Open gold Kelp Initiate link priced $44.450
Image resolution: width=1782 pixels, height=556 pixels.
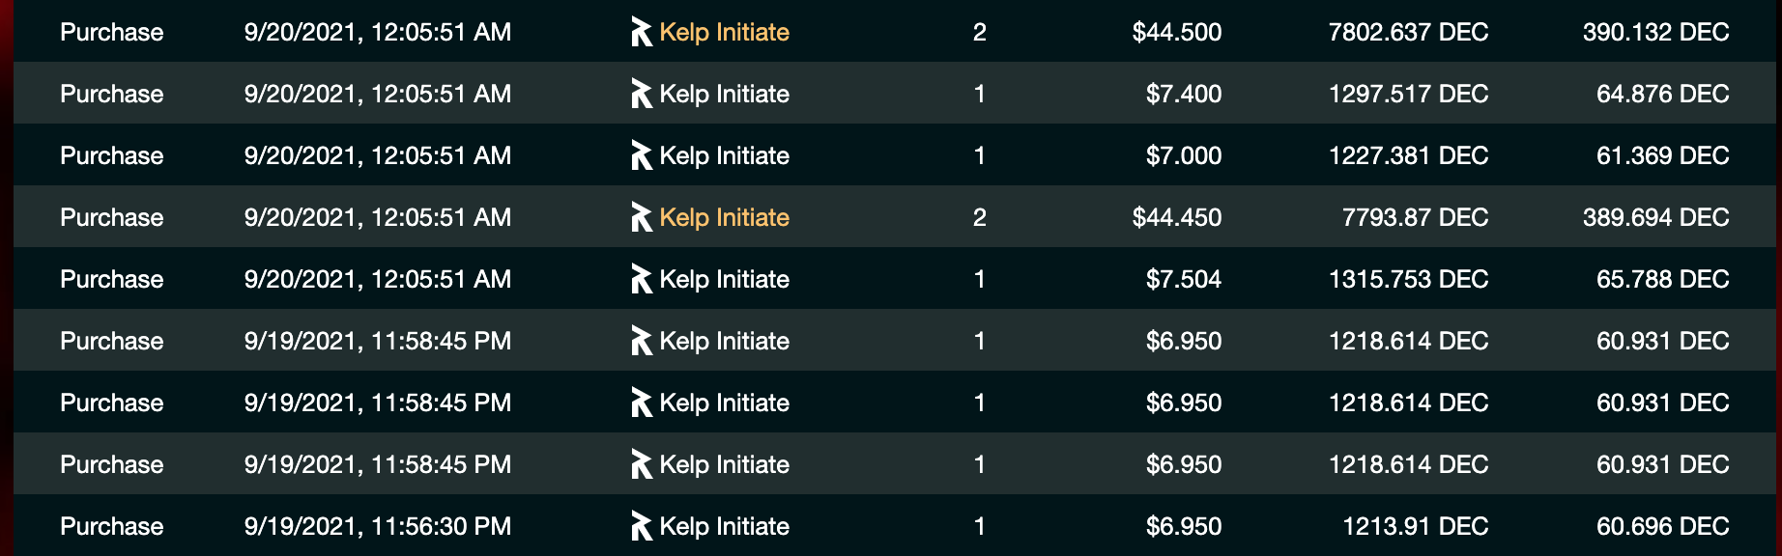coord(724,217)
